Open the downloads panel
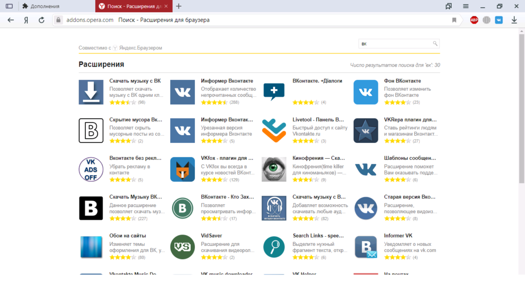 [x=514, y=20]
